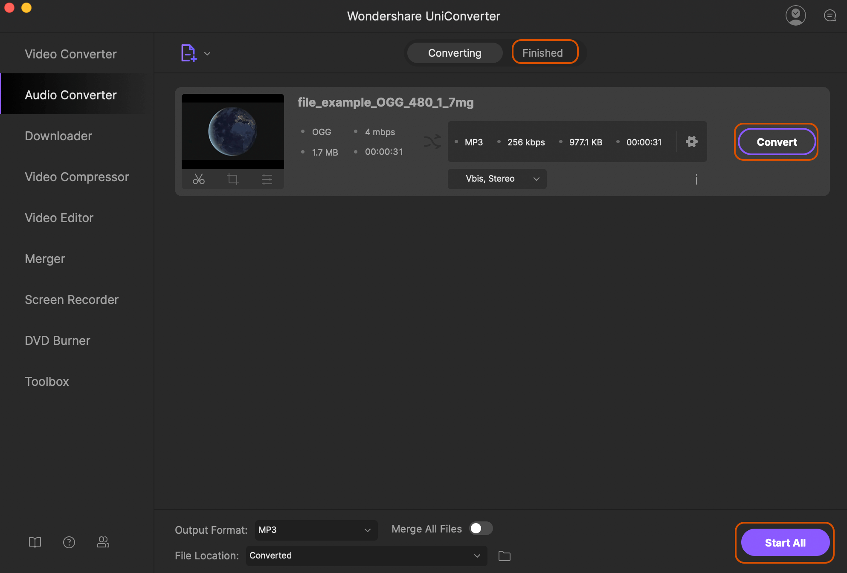Viewport: 847px width, 573px height.
Task: Select Video Converter from the sidebar
Action: click(x=71, y=54)
